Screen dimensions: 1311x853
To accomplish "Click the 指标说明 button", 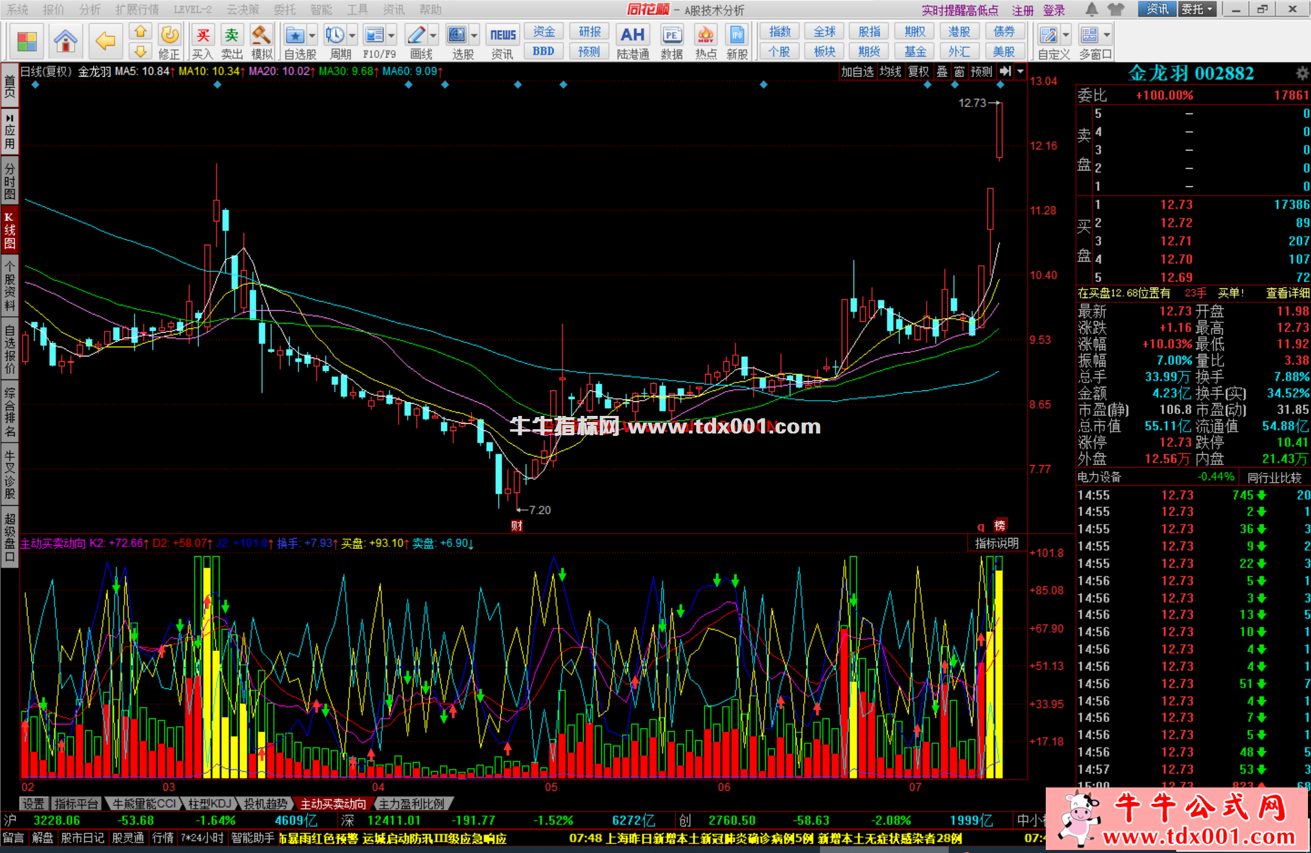I will 997,543.
